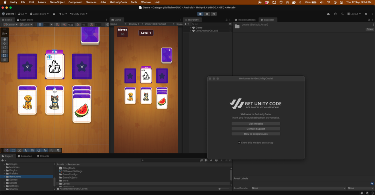
Task: Open the 2160x1080 Portrait resolution dropdown
Action: (x=159, y=24)
